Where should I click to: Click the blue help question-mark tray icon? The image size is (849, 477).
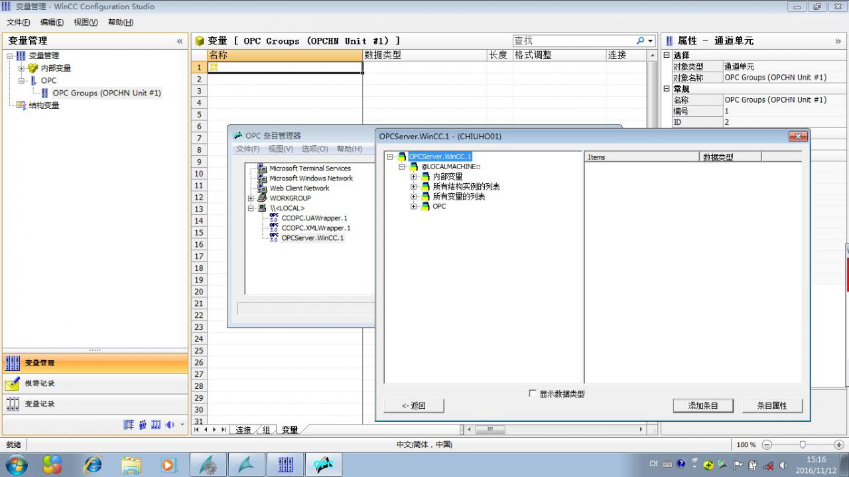[x=681, y=464]
